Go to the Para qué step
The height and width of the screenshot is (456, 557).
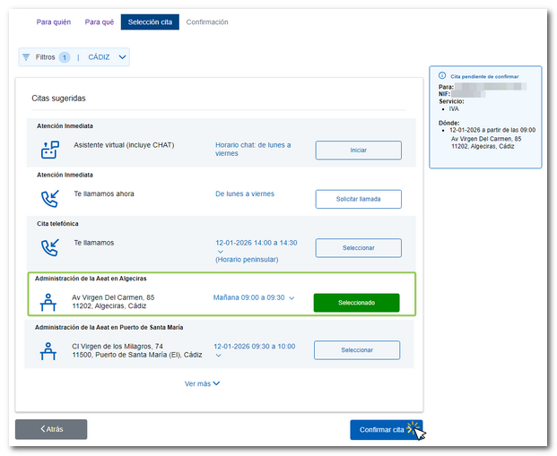(99, 22)
